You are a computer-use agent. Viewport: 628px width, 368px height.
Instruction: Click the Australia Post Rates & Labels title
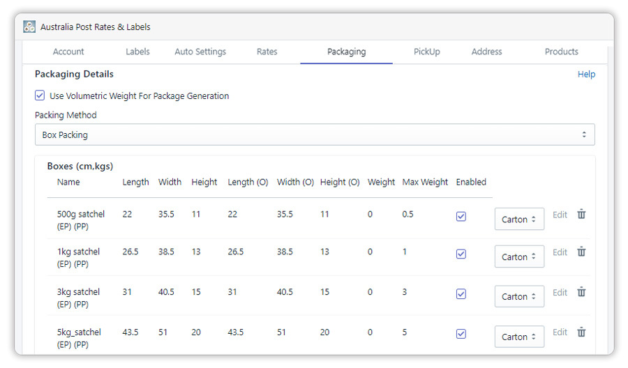click(96, 26)
